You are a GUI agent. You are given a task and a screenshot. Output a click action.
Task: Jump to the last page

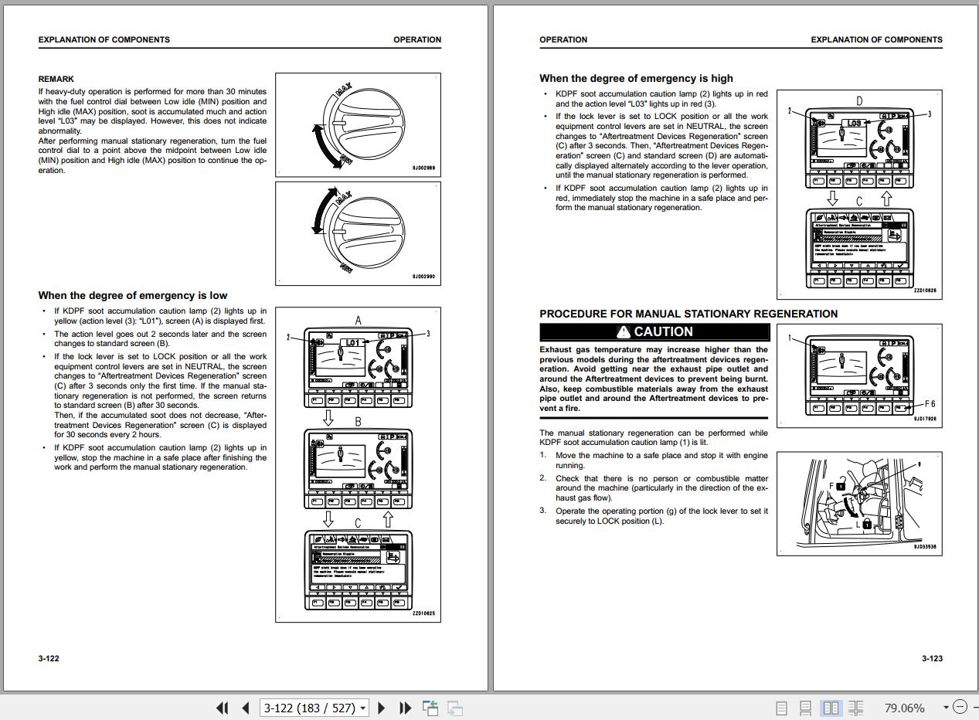tap(405, 708)
